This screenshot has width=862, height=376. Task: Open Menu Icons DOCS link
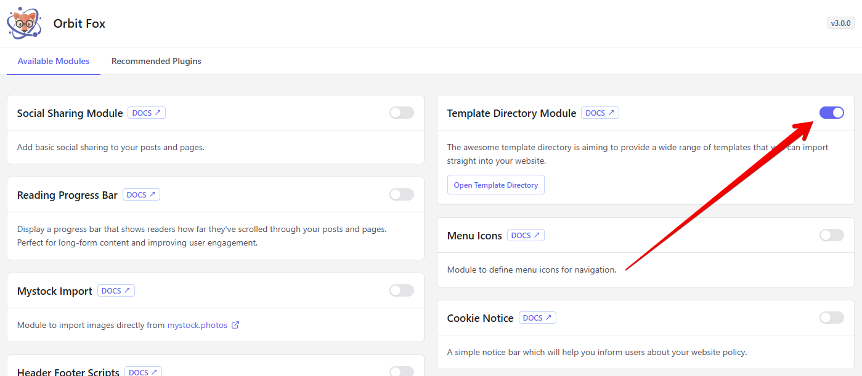point(526,236)
